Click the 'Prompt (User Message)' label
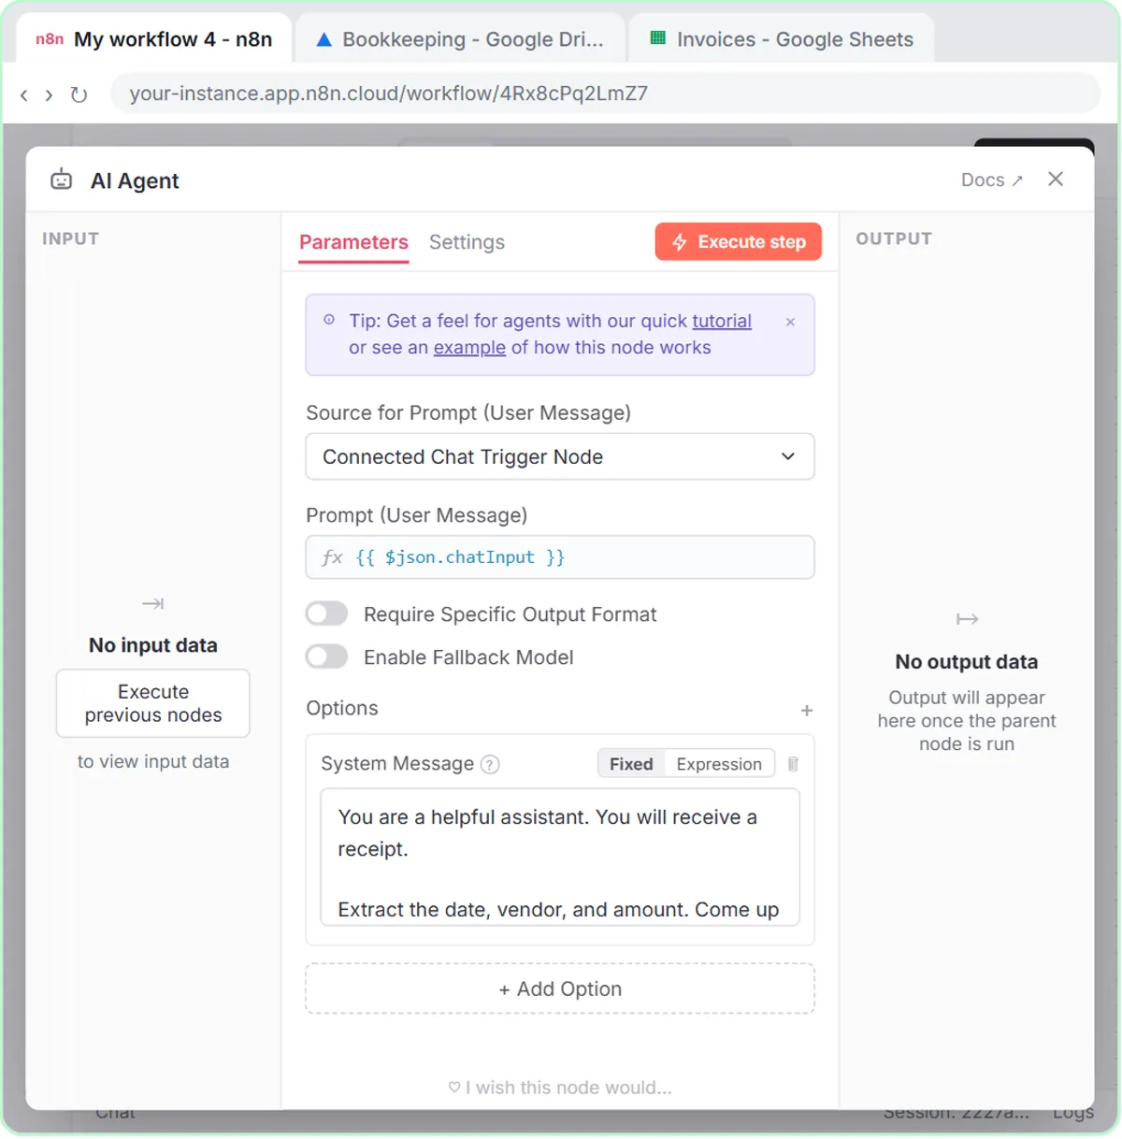The height and width of the screenshot is (1139, 1122). click(x=417, y=515)
